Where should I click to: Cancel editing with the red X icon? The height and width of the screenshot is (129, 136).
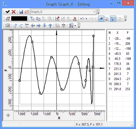(14, 12)
